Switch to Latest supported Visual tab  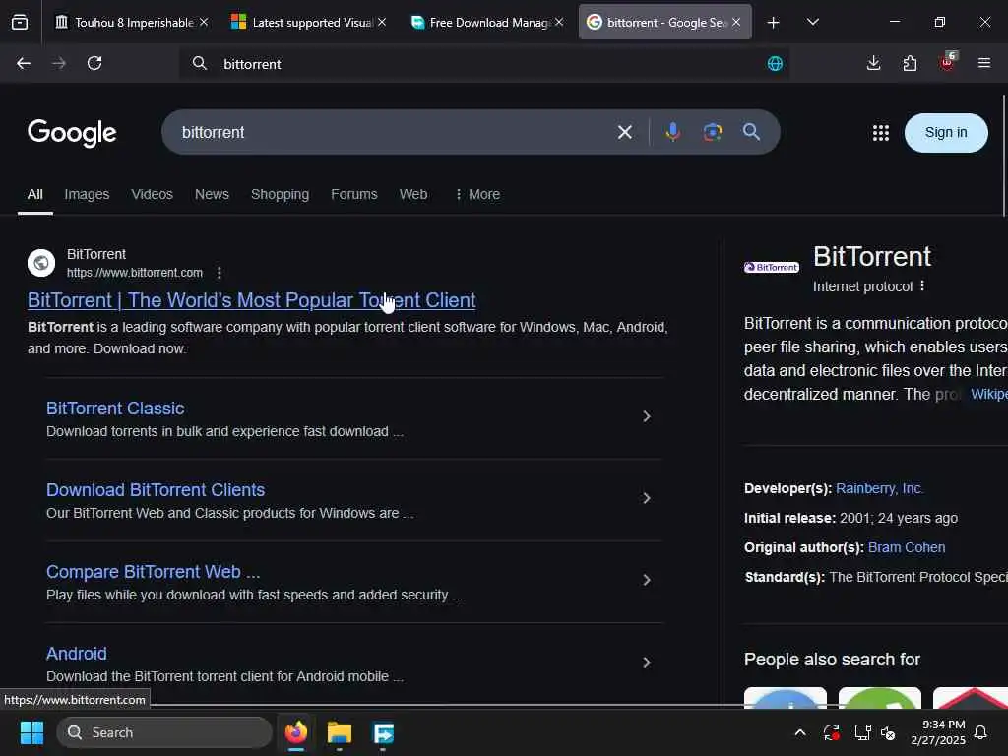(310, 23)
